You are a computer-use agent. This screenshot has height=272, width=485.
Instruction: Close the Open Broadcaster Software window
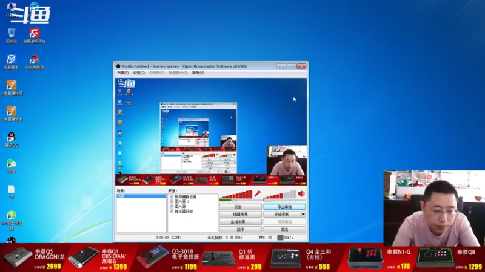coord(301,66)
